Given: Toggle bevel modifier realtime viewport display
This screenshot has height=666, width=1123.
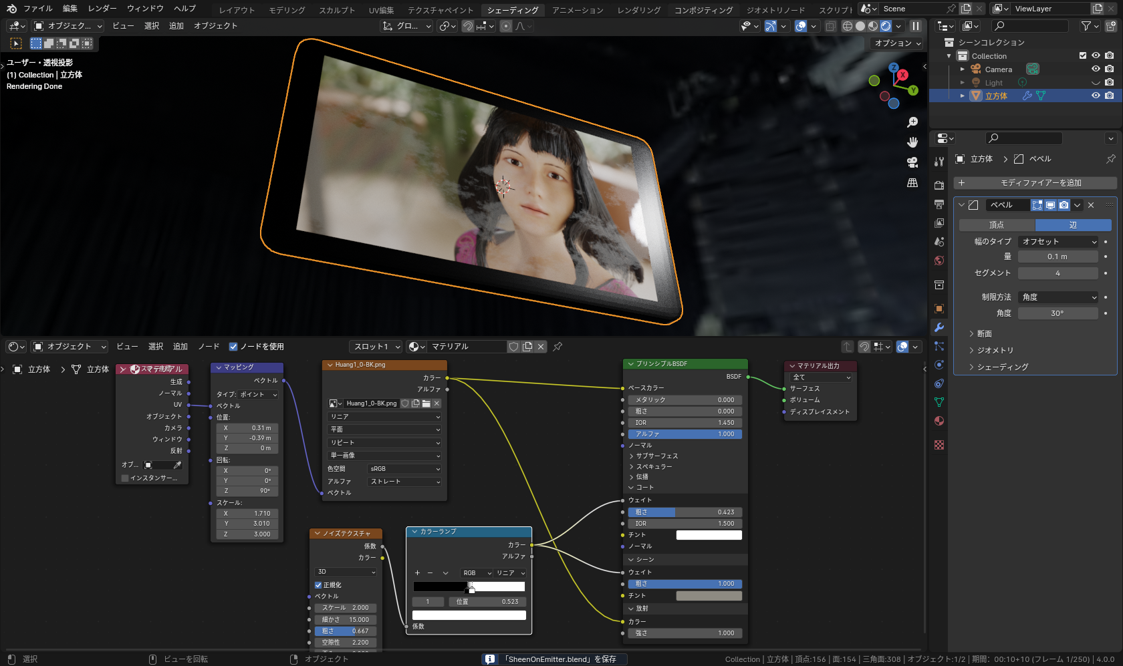Looking at the screenshot, I should coord(1051,205).
